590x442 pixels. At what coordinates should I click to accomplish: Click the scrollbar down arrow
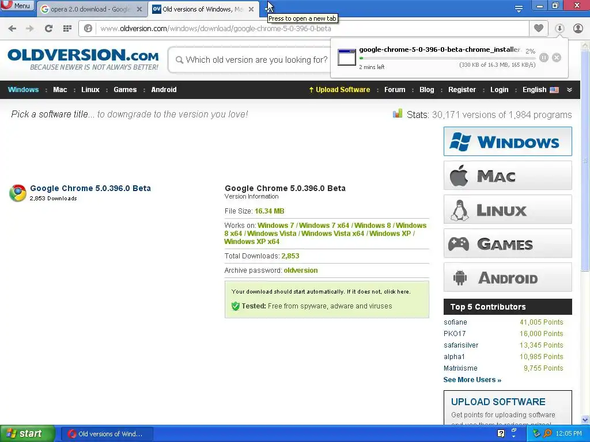pyautogui.click(x=585, y=420)
